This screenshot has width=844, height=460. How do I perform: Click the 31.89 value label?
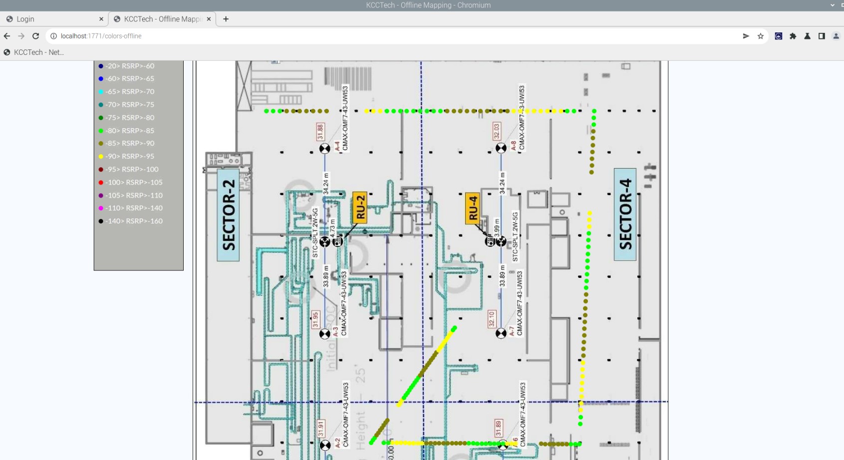[498, 429]
